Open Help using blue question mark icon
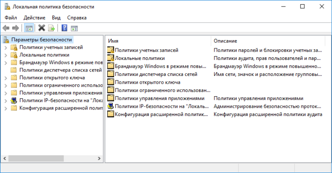Image resolution: width=332 pixels, height=173 pixels. pos(64,28)
